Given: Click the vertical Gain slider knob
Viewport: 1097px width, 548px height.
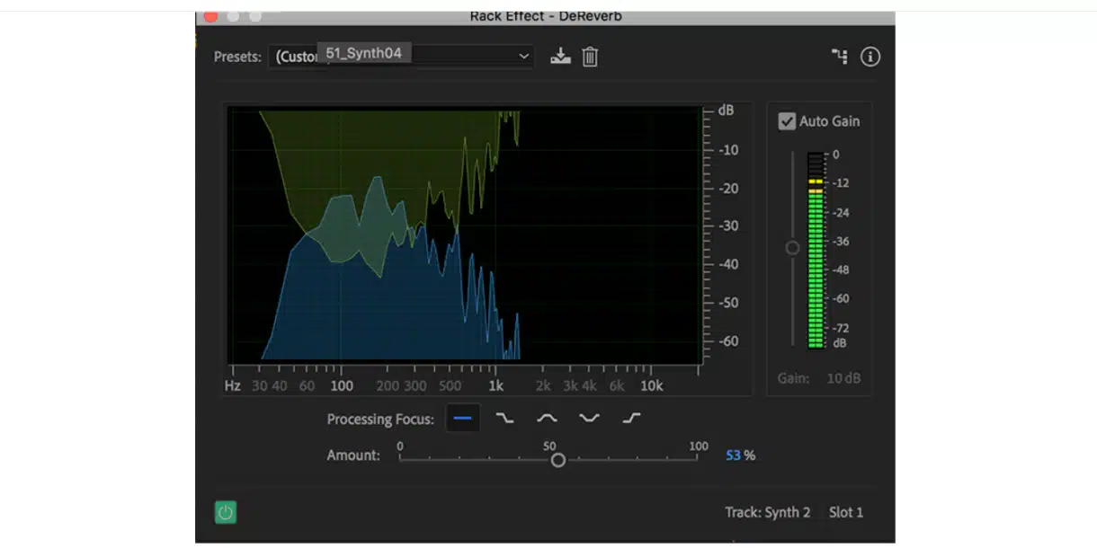Looking at the screenshot, I should [792, 248].
